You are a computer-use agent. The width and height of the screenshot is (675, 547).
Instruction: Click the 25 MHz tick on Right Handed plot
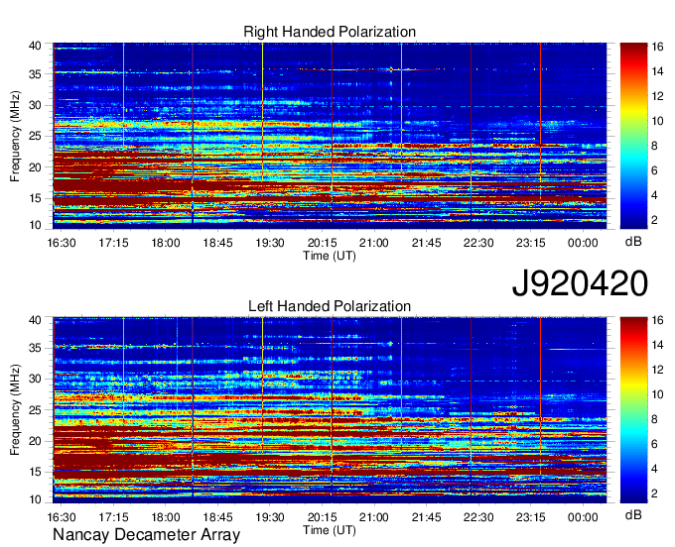(x=35, y=136)
